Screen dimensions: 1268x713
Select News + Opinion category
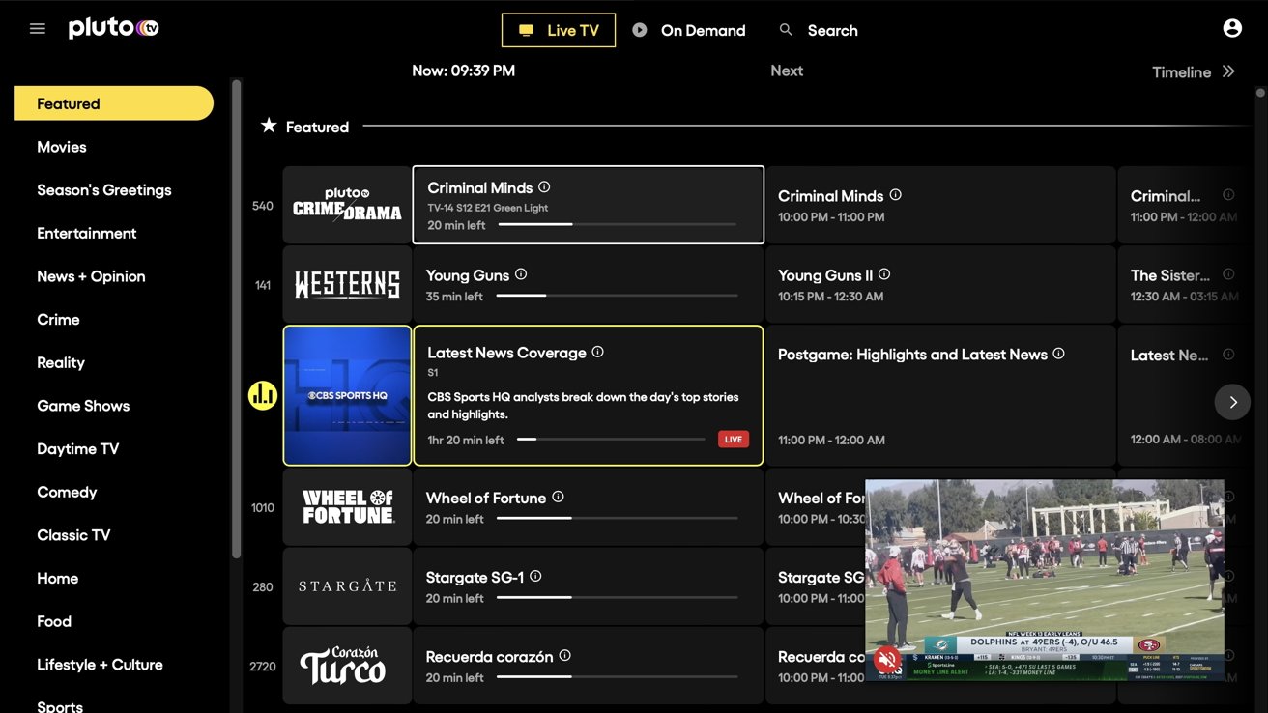pyautogui.click(x=91, y=276)
